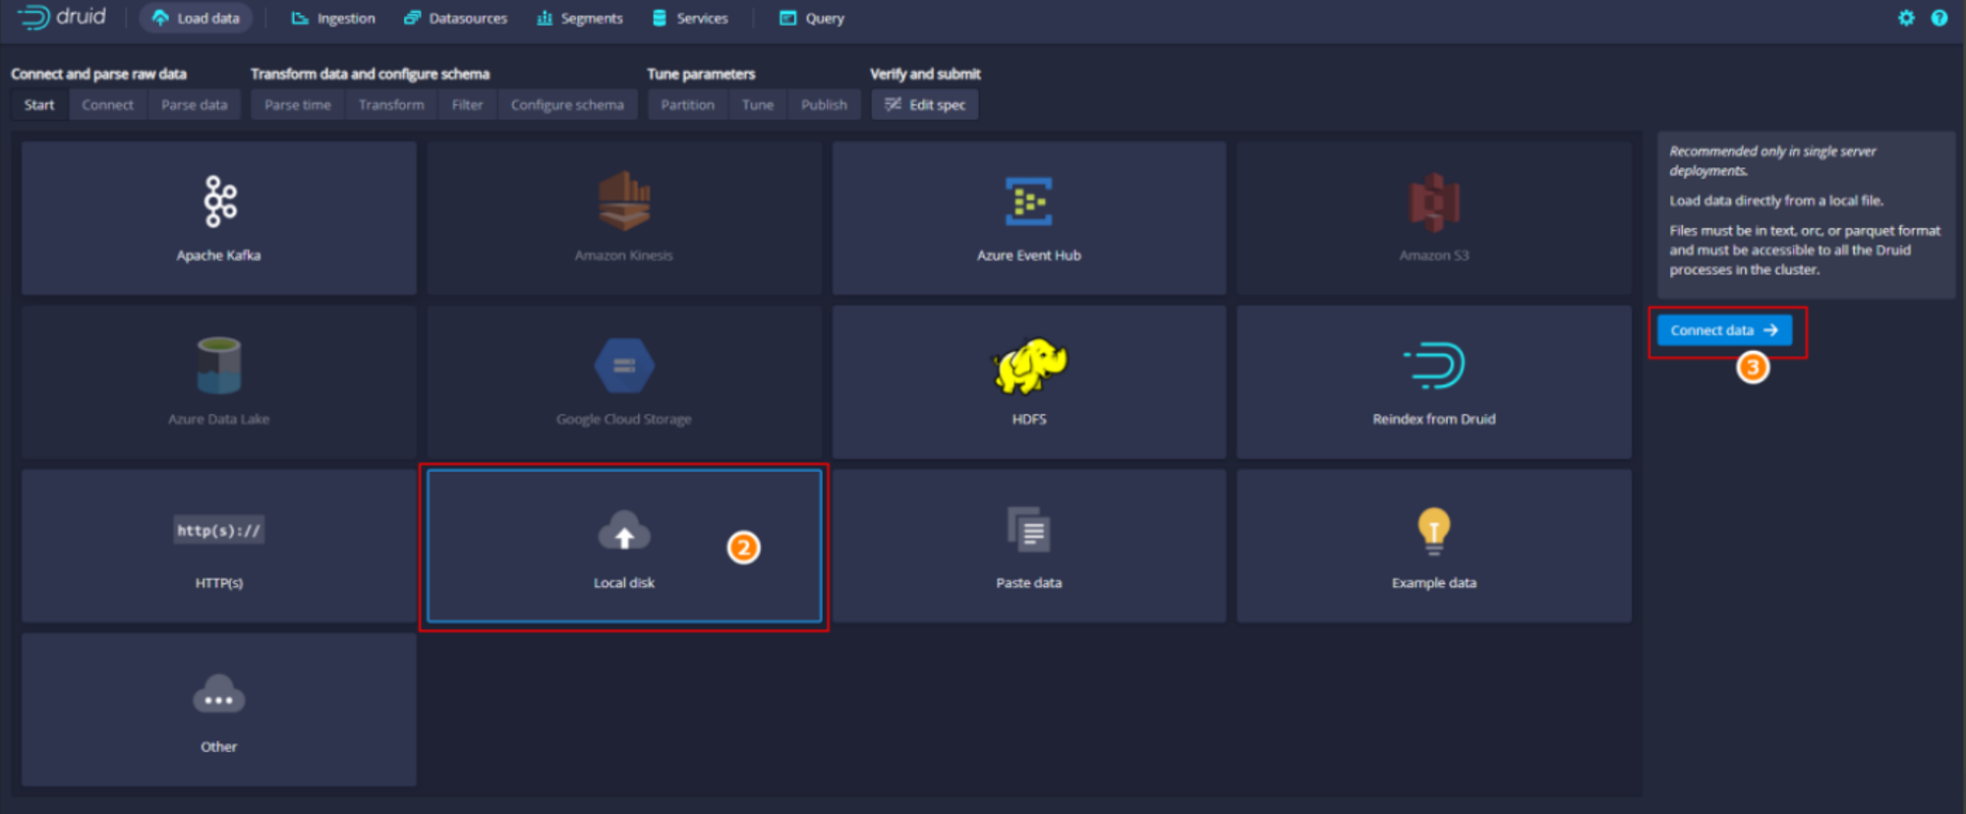Select the Google Cloud Storage icon
The image size is (1966, 814).
tap(624, 366)
